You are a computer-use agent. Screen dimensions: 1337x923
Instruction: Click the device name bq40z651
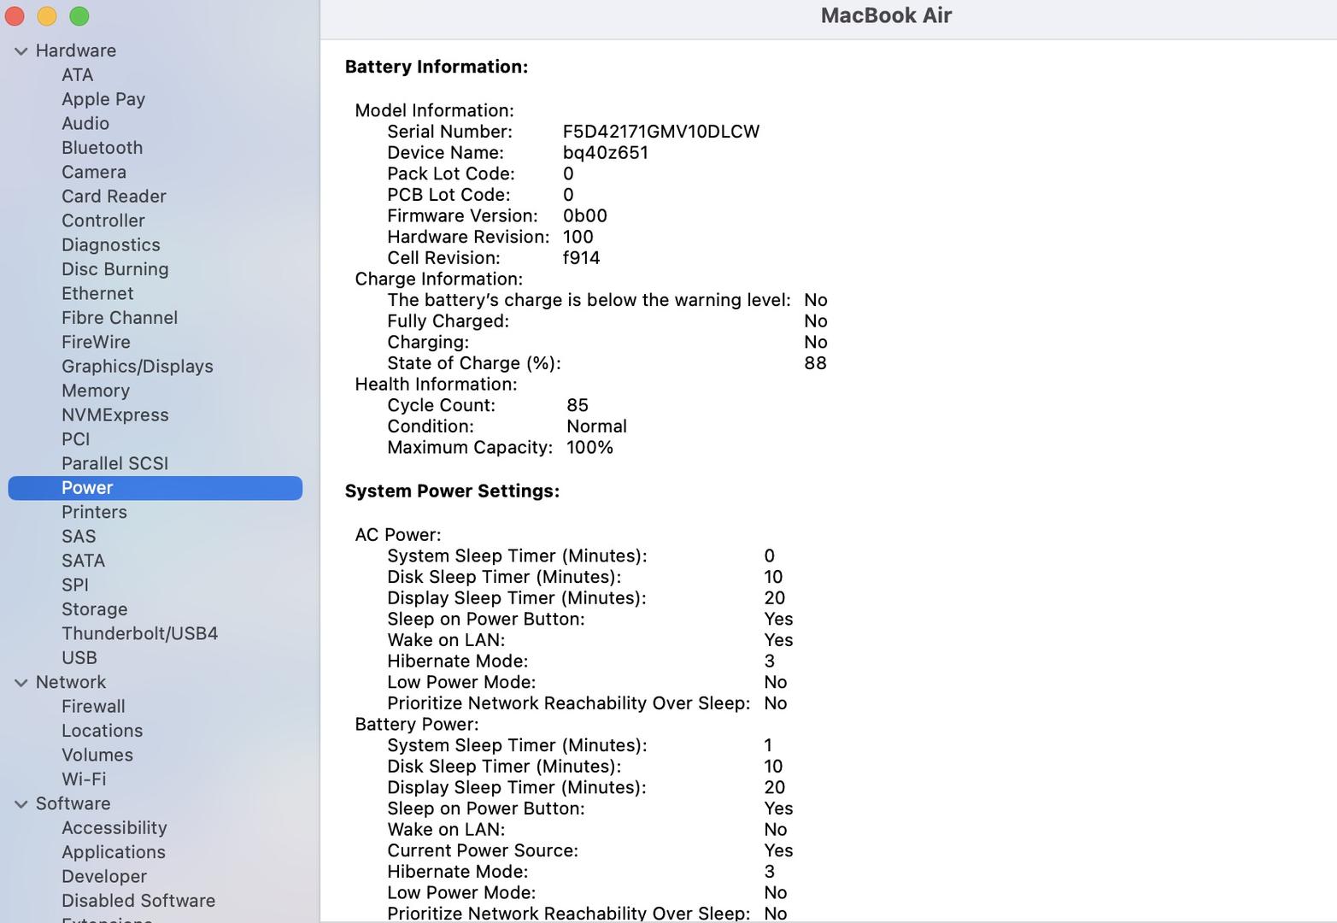coord(605,153)
